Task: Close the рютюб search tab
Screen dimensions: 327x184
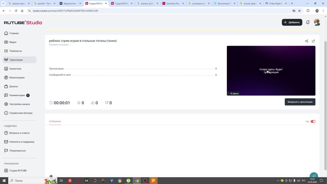Action: (x=54, y=4)
